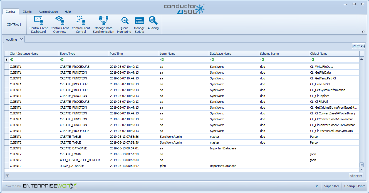Select the CL_GetSystemInformation object cell

(x=334, y=90)
